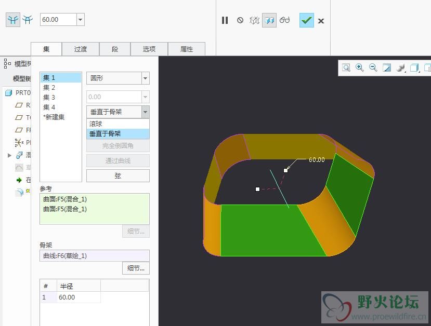The width and height of the screenshot is (431, 326).
Task: Click the 曲线:F6(草绘_1) spine collector
Action: click(x=95, y=256)
